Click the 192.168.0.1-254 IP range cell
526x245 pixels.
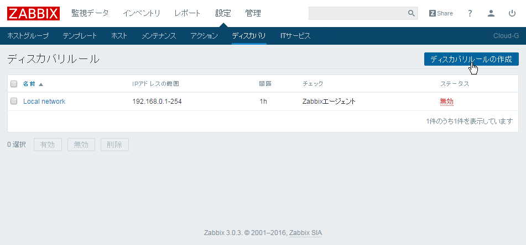pos(157,101)
